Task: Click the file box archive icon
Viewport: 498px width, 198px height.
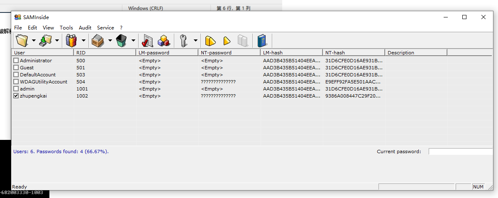Action: tap(98, 41)
